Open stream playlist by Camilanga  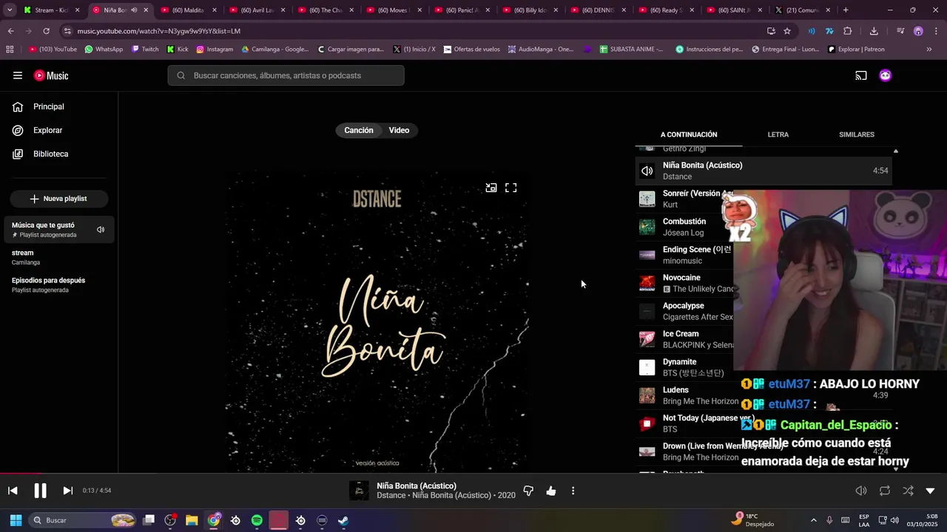click(x=59, y=257)
